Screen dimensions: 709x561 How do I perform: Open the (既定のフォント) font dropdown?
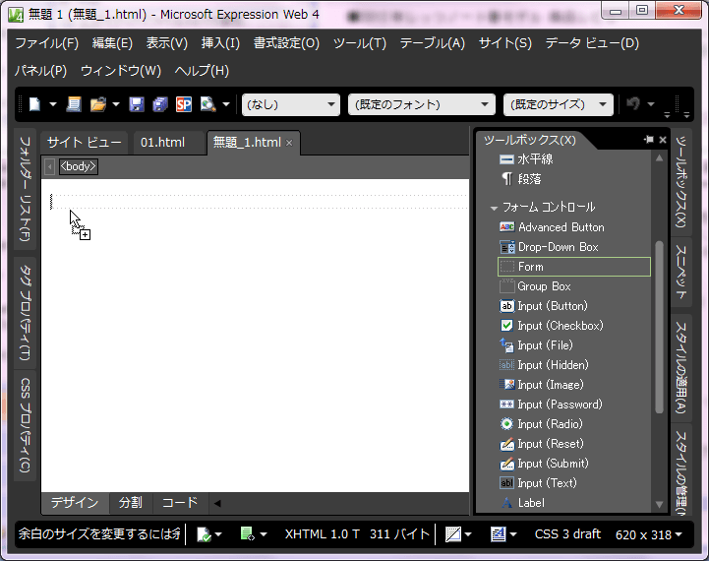(x=422, y=105)
